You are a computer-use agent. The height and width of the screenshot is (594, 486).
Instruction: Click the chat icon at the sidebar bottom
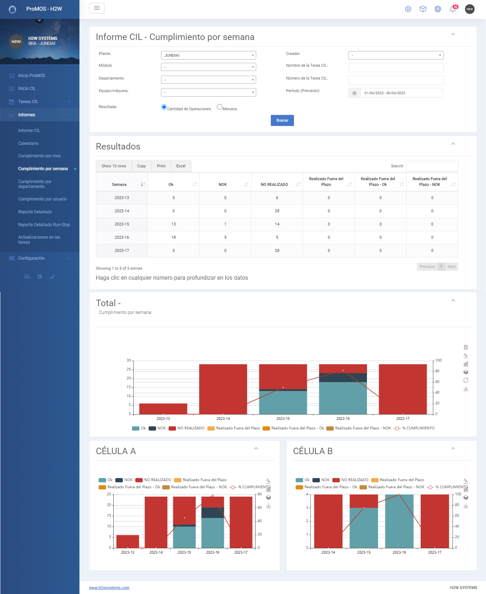[x=27, y=276]
